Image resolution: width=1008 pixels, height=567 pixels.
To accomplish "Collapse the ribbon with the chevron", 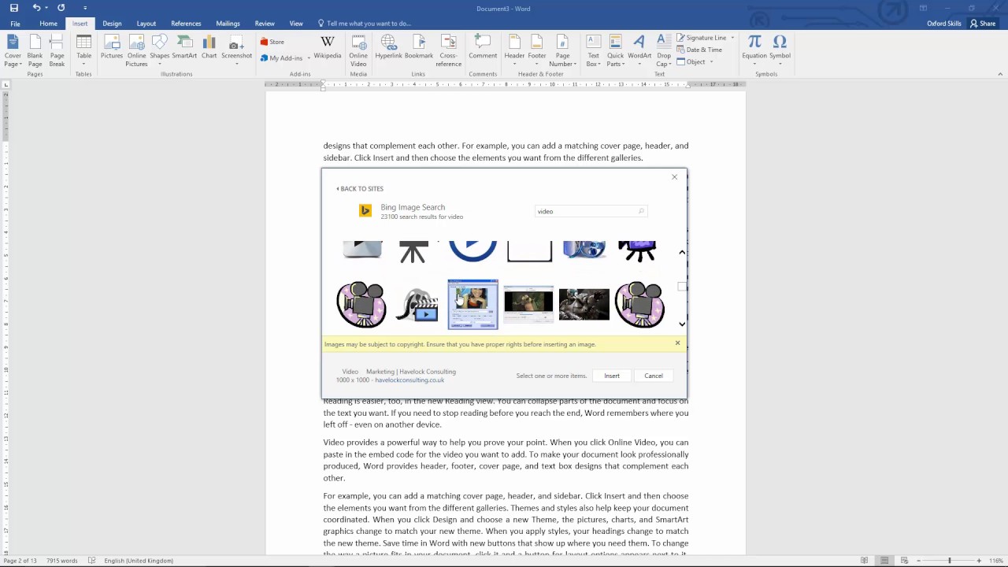I will [1000, 74].
